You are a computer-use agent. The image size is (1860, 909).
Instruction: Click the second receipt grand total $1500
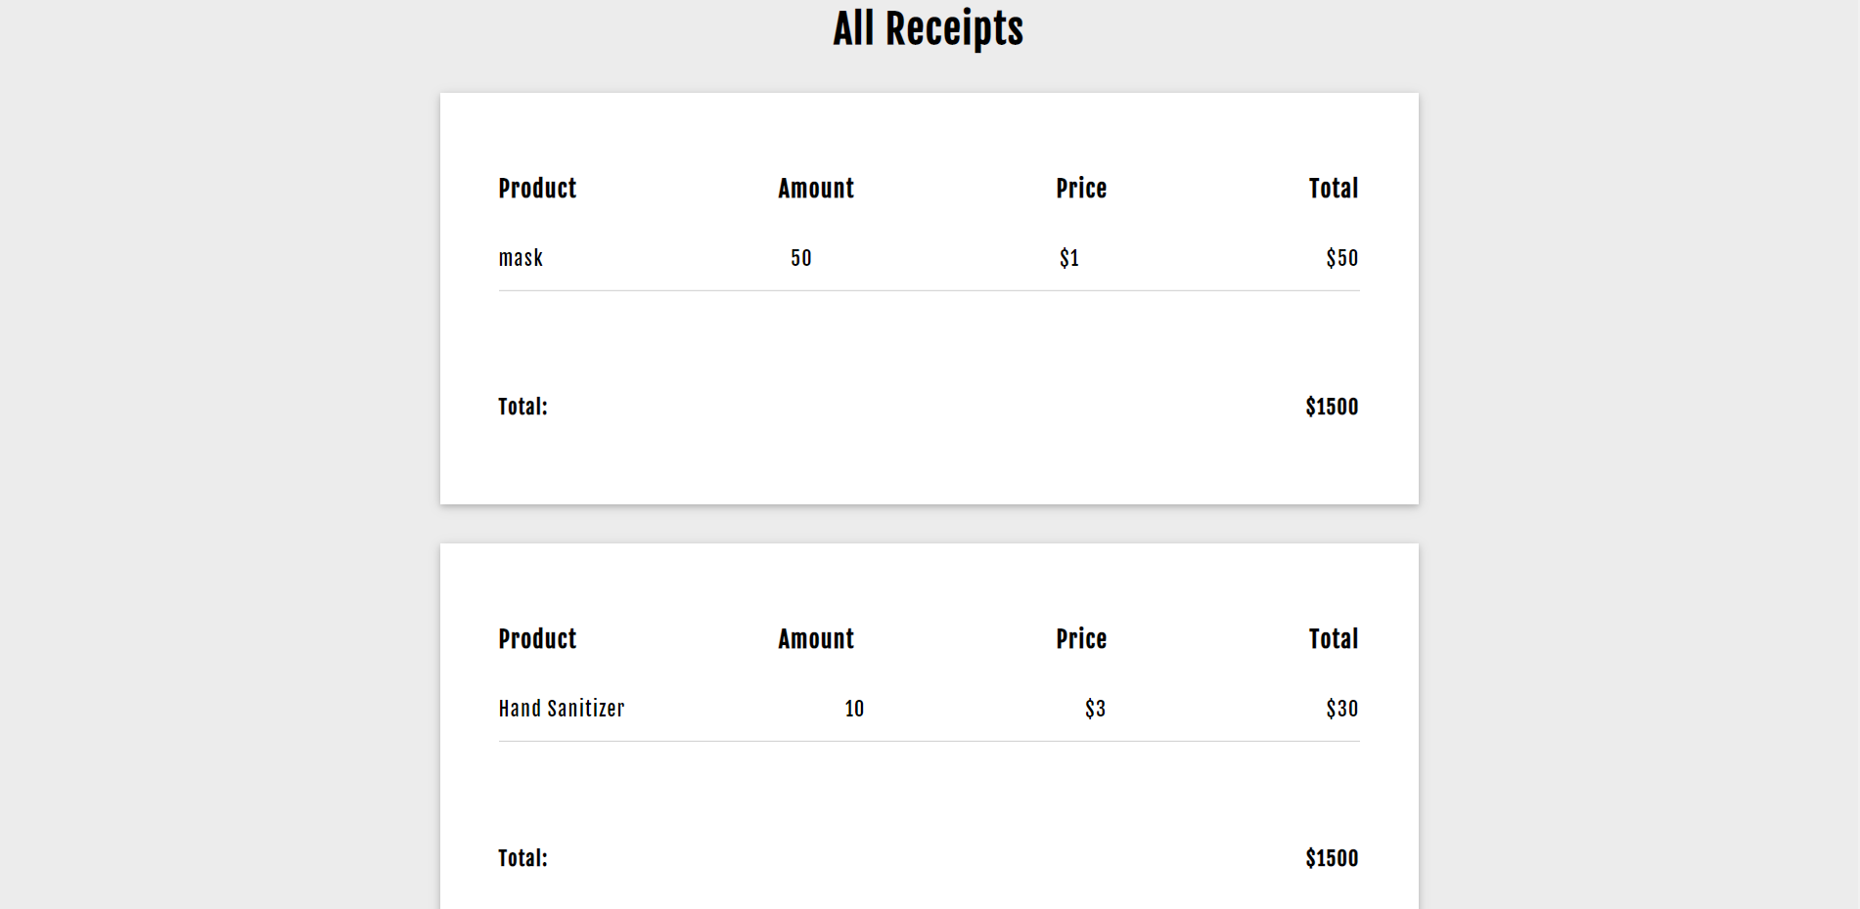pyautogui.click(x=1332, y=858)
